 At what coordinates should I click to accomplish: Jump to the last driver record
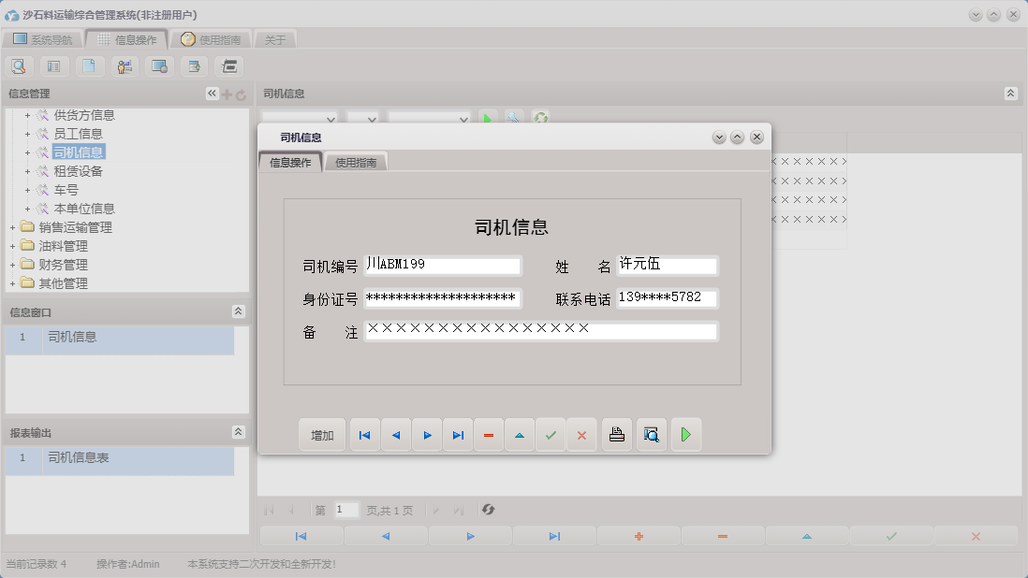tap(458, 434)
